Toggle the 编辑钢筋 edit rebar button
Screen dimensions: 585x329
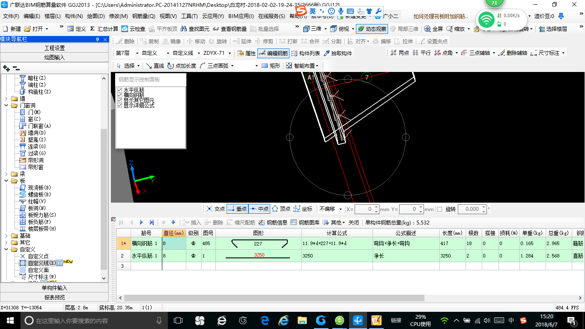(x=273, y=53)
